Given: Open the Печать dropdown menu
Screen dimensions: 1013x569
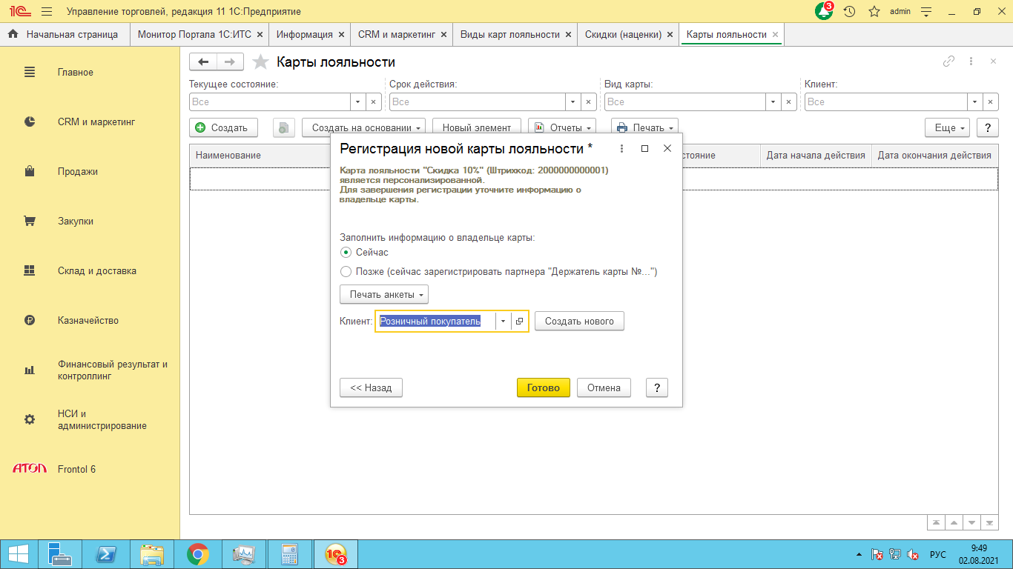Looking at the screenshot, I should pyautogui.click(x=644, y=127).
